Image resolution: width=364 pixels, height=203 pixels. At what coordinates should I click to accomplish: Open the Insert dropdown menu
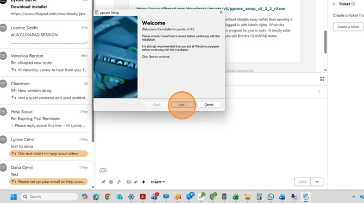(158, 182)
